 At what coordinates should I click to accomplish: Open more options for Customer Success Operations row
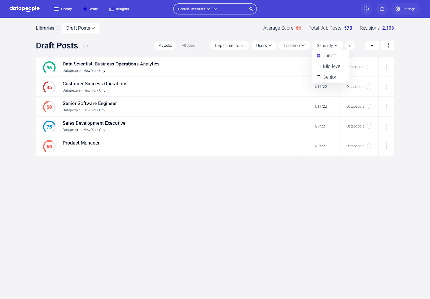[x=386, y=87]
